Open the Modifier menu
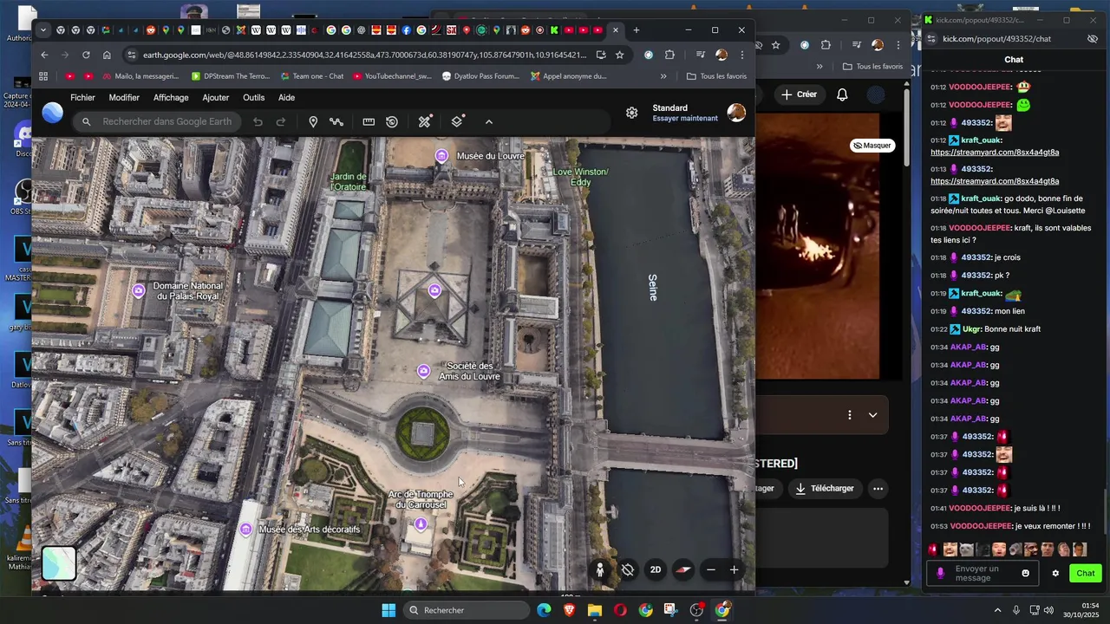Image resolution: width=1110 pixels, height=624 pixels. pyautogui.click(x=124, y=98)
